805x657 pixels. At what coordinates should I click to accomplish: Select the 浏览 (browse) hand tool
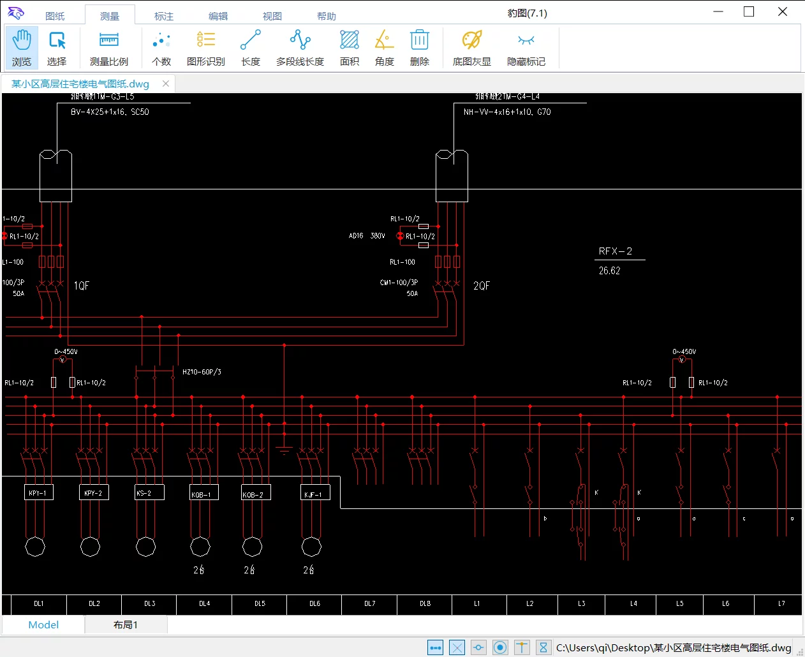coord(22,48)
